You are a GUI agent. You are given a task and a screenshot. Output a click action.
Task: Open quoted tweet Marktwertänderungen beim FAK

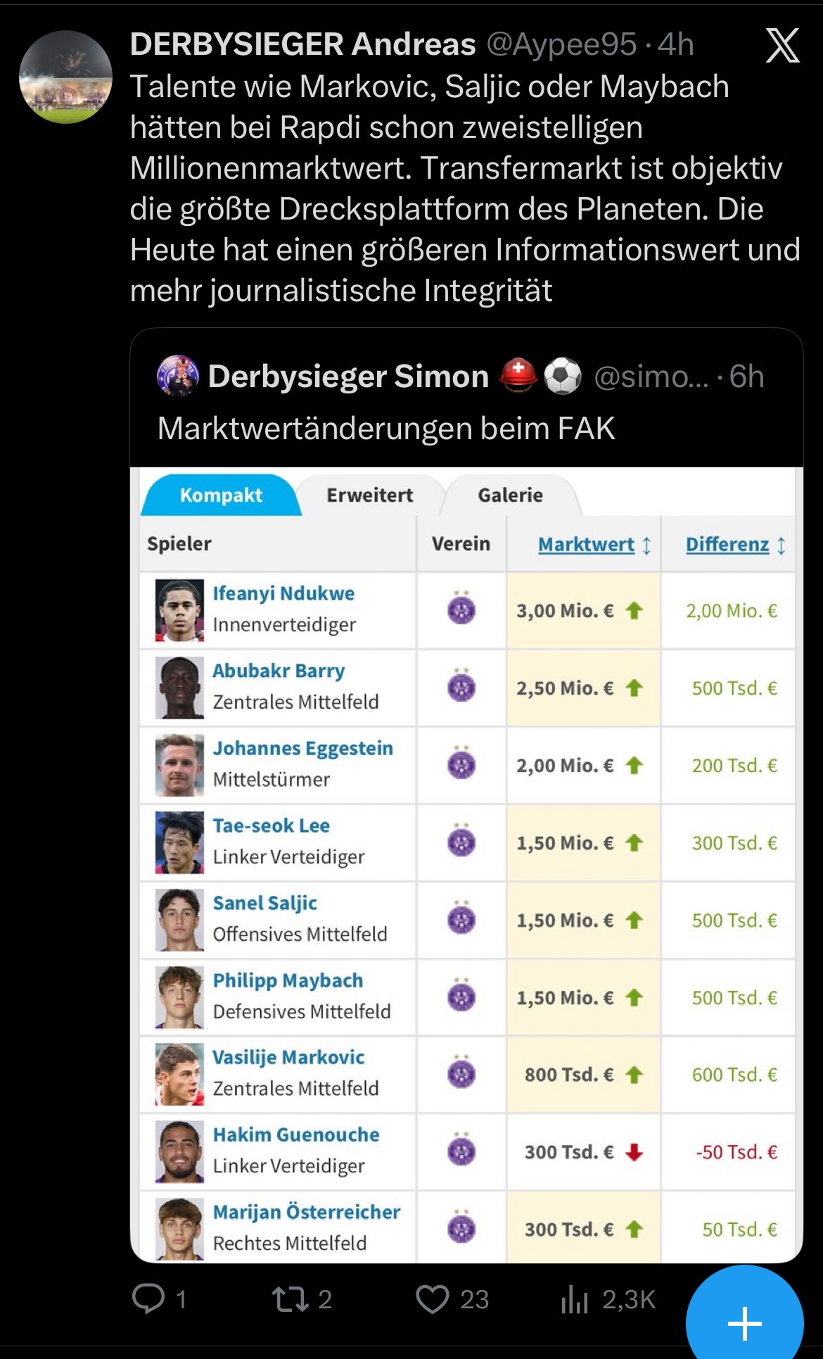point(386,428)
